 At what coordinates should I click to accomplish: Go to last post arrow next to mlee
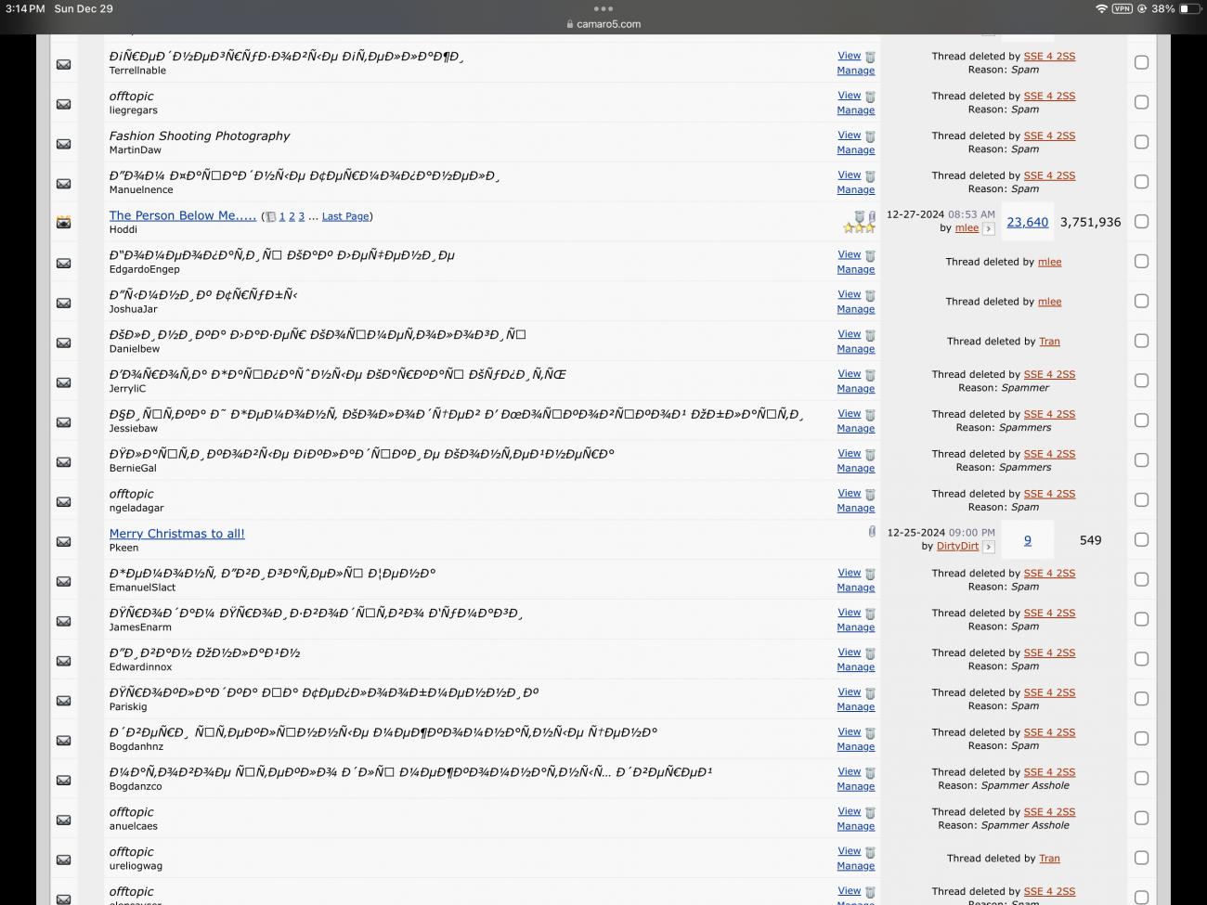coord(989,229)
